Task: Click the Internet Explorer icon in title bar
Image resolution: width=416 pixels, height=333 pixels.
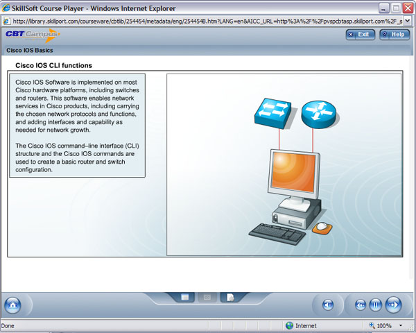Action: click(x=6, y=8)
